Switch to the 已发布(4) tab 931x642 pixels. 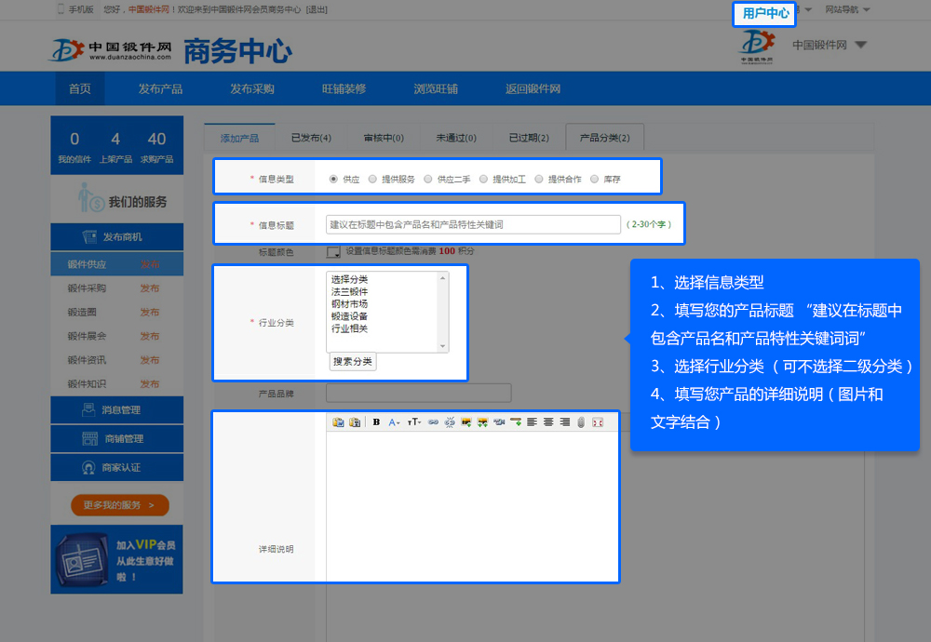click(x=311, y=138)
